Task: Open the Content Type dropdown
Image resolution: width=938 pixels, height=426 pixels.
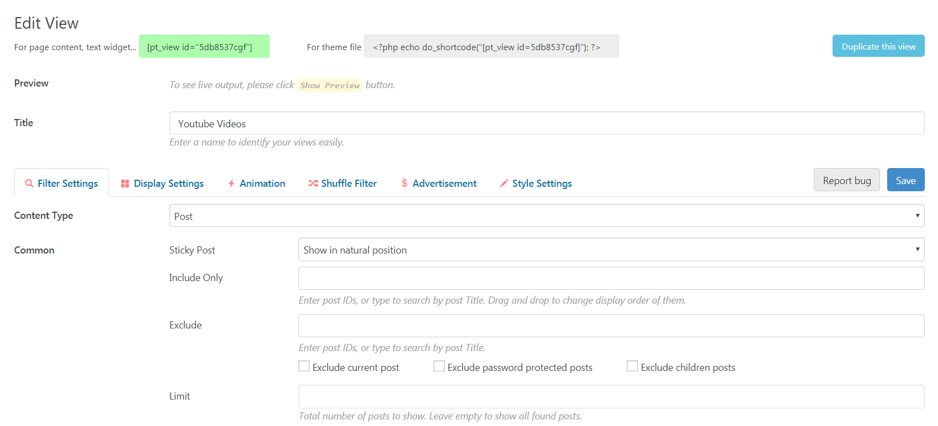Action: pos(547,215)
